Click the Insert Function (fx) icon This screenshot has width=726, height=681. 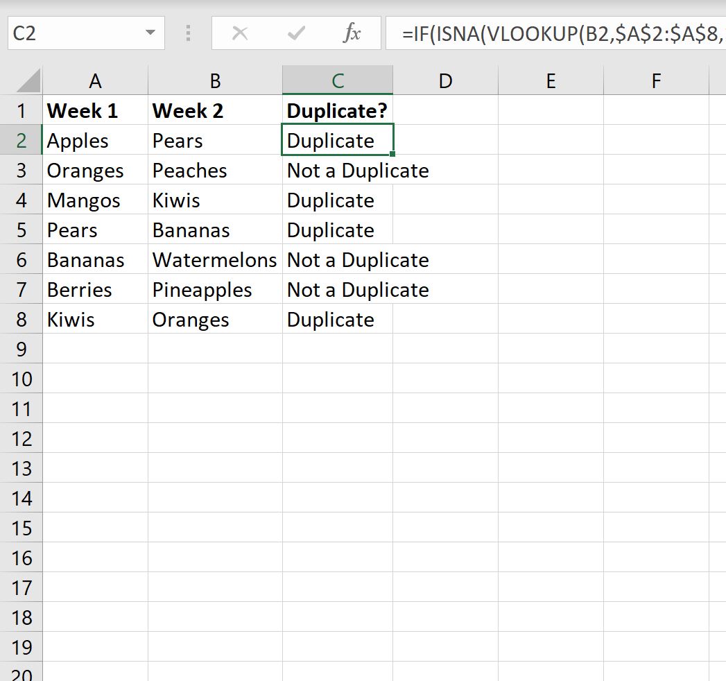click(352, 33)
